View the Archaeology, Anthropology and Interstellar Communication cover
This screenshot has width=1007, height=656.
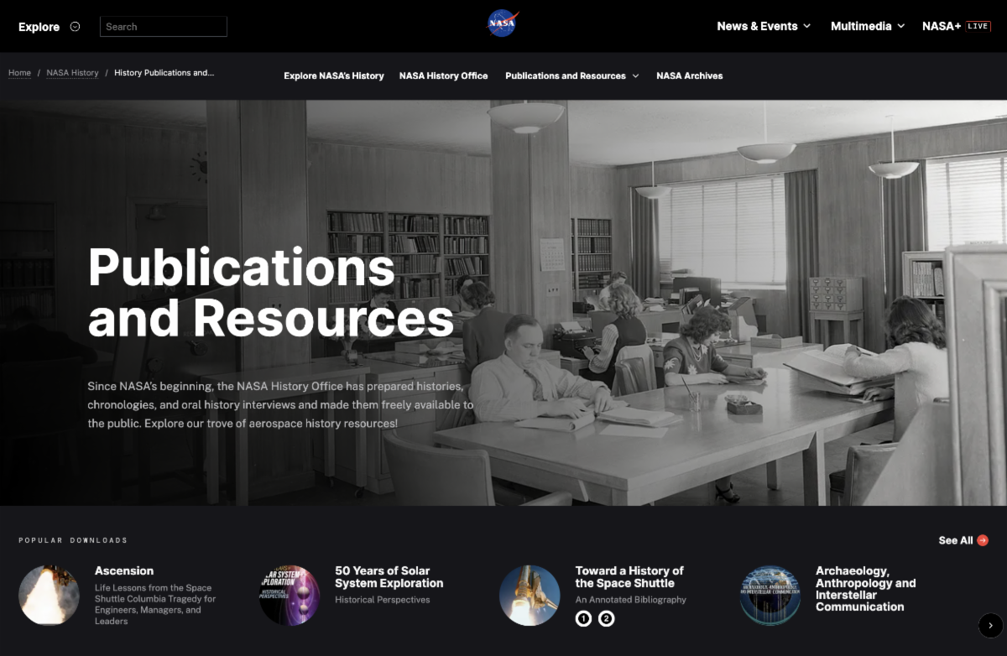point(770,595)
